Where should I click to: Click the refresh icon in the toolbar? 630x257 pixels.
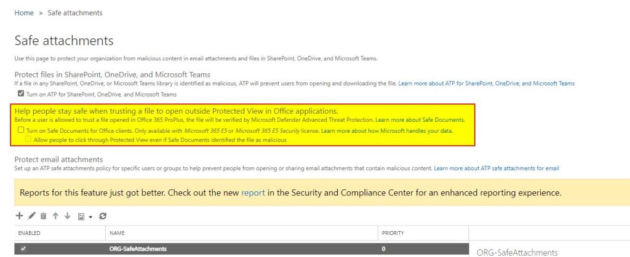tap(103, 216)
